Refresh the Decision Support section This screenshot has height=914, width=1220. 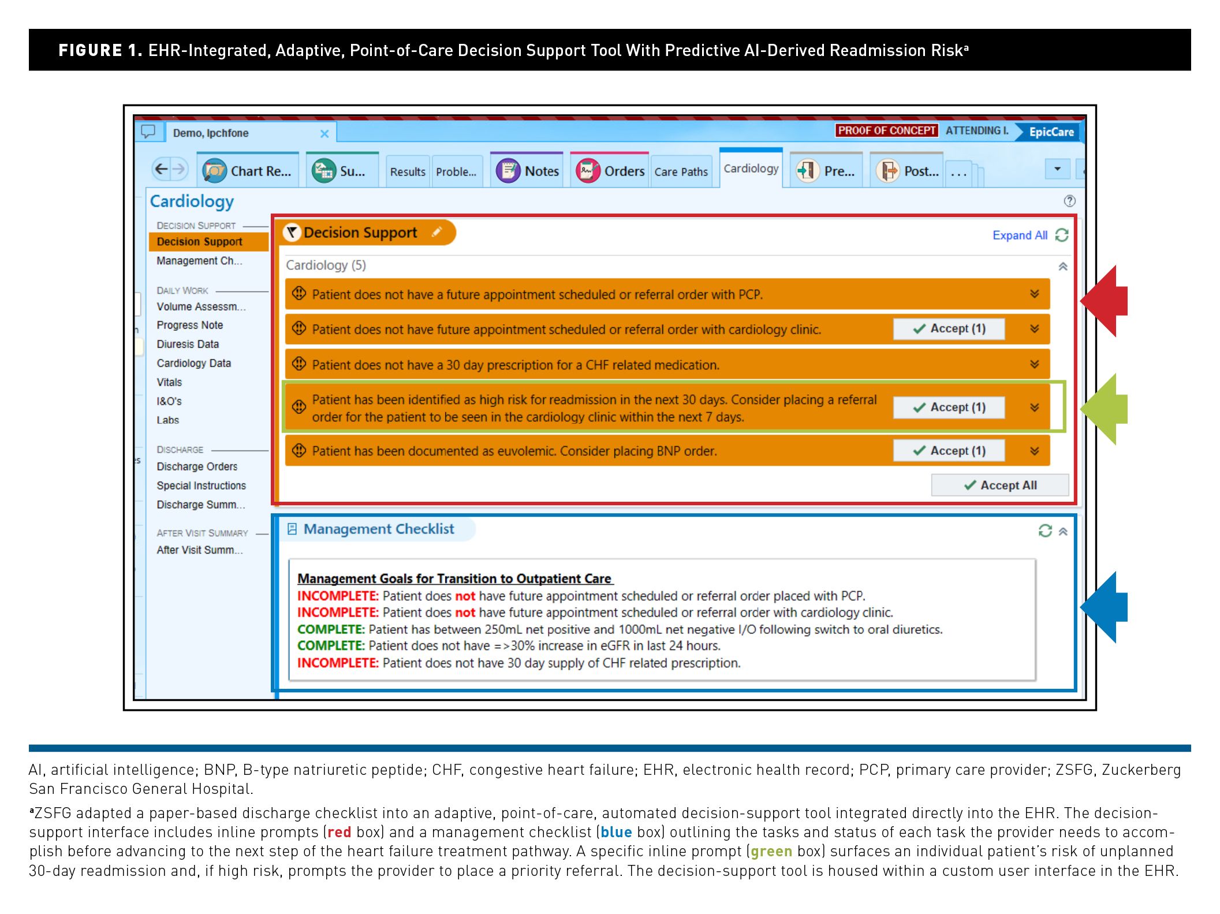point(1062,235)
